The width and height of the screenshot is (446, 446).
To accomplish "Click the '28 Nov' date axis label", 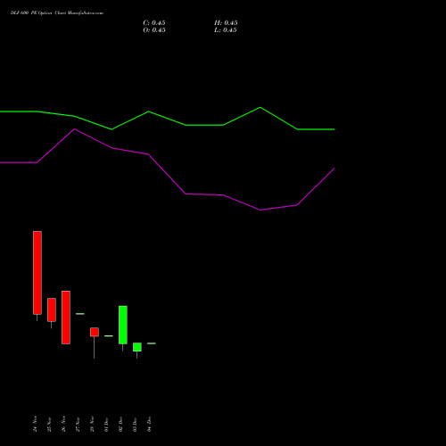I will (x=93, y=424).
